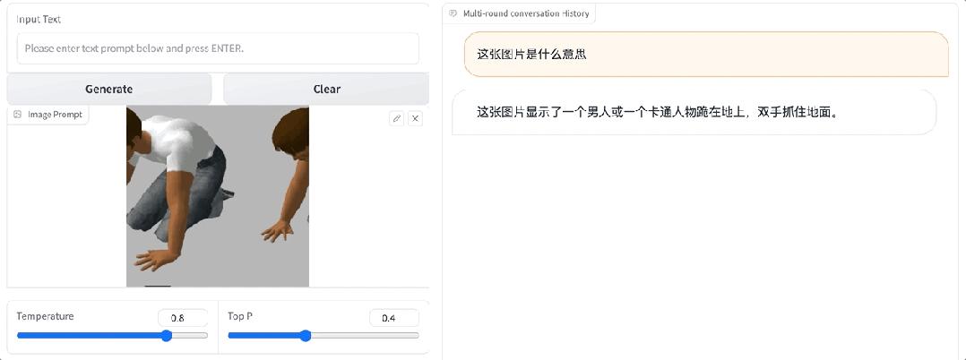966x360 pixels.
Task: Click the Top P slider handle
Action: click(x=305, y=336)
